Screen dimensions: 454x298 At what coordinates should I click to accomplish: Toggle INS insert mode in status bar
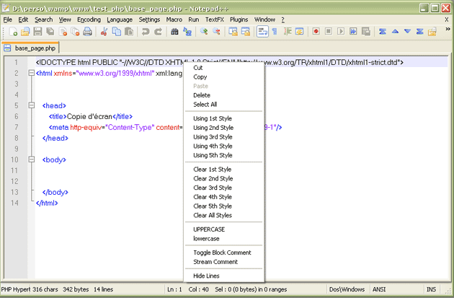tap(431, 289)
